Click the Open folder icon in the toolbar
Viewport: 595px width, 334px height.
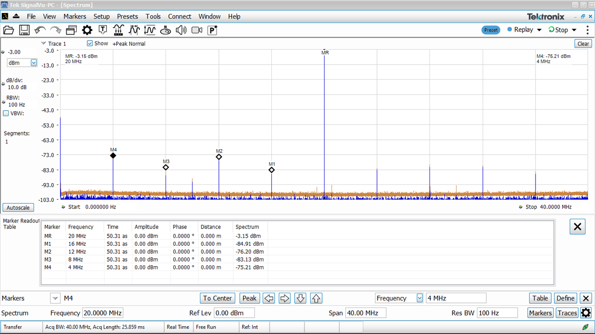[x=8, y=30]
